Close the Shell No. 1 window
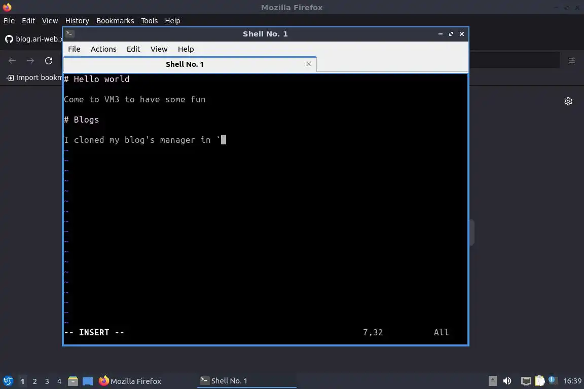This screenshot has height=389, width=584. [x=461, y=34]
